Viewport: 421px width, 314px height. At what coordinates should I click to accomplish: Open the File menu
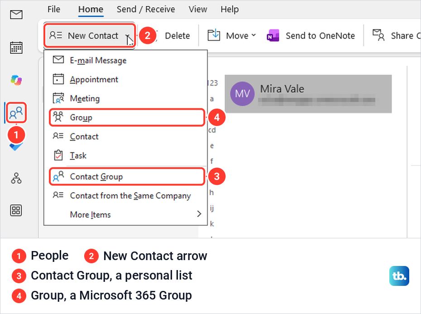[x=54, y=9]
